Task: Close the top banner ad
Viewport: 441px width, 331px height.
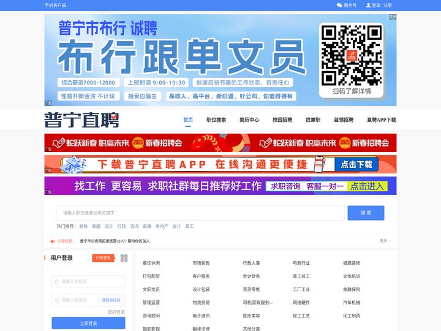Action: [393, 17]
